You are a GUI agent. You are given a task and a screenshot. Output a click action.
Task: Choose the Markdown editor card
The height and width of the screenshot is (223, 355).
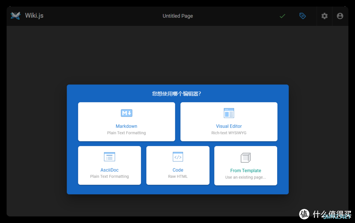click(x=127, y=122)
